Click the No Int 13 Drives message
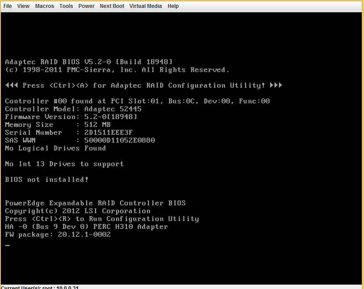Viewport: 364px width, 289px height. coord(64,164)
